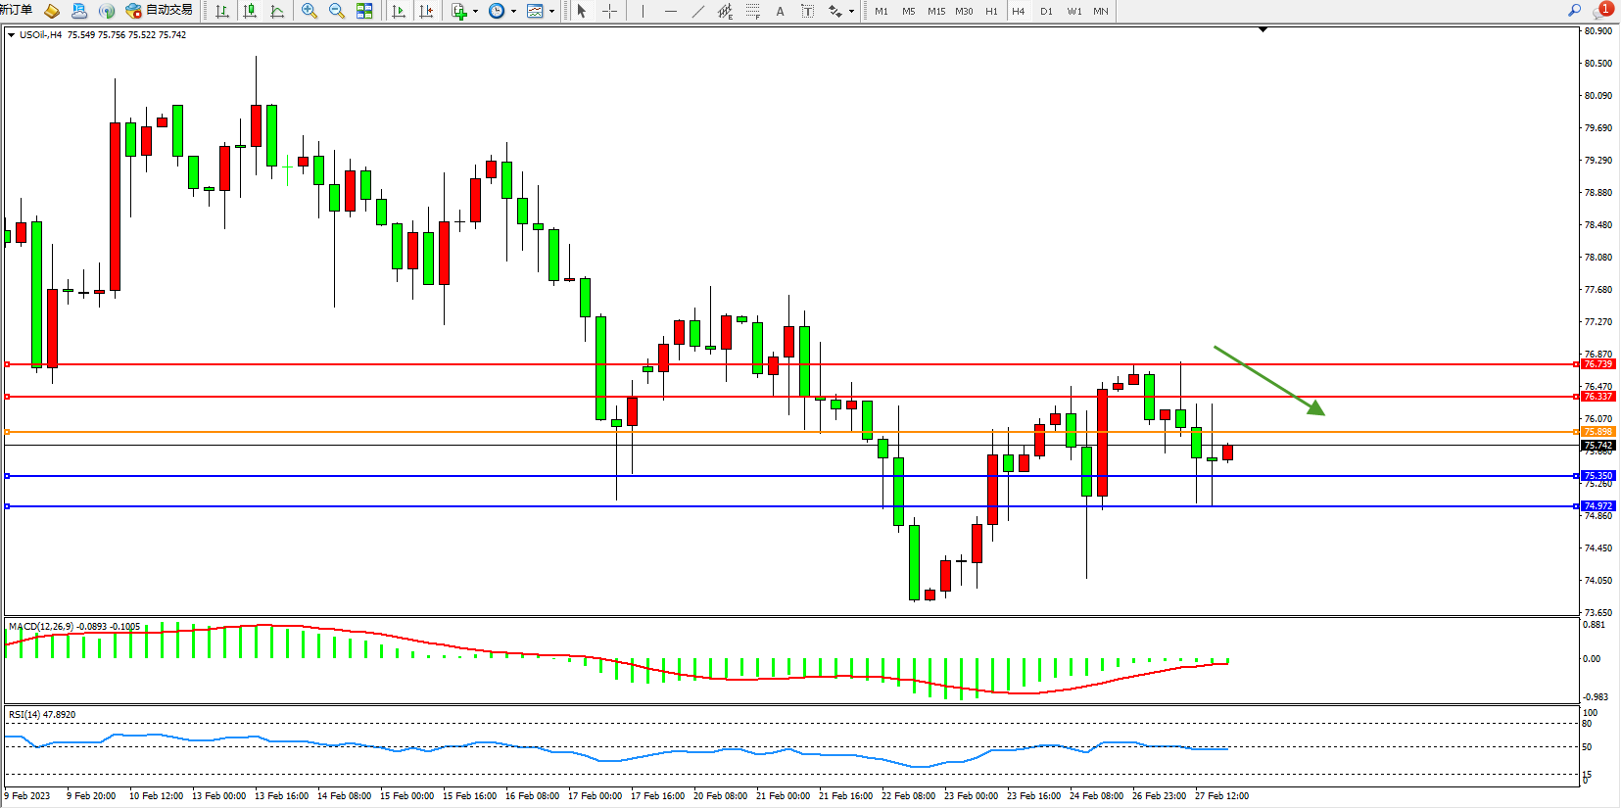Viewport: 1621px width, 809px height.
Task: Switch to the D1 timeframe
Action: tap(1046, 11)
